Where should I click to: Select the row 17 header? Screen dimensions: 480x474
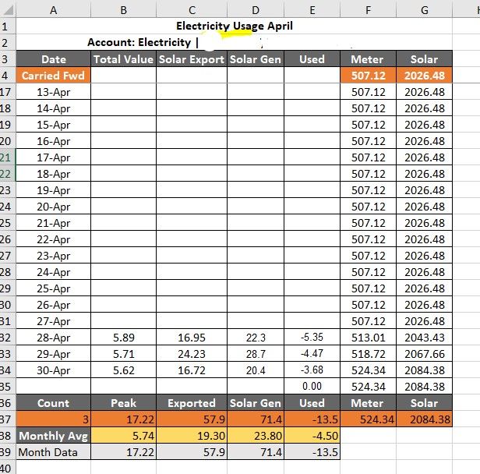(6, 92)
